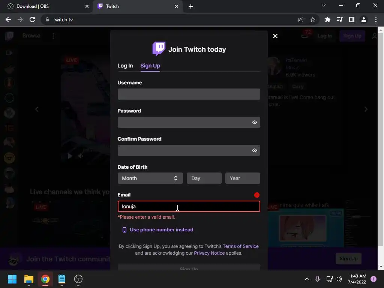Click the Twitch home logo in the top-left

point(9,36)
